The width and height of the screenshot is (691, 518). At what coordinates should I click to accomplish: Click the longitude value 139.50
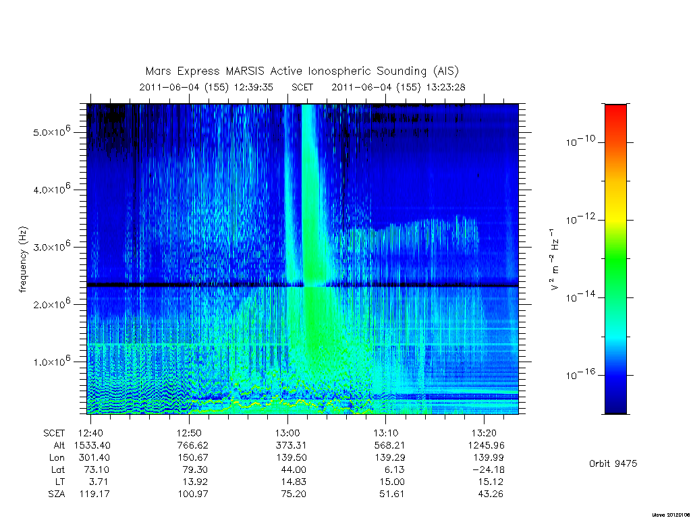[291, 458]
